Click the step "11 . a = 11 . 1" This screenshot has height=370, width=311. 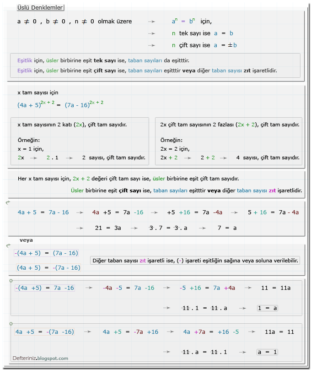click(204, 352)
